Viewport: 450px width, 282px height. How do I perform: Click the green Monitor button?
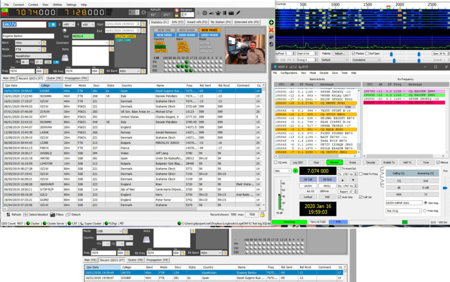[x=334, y=163]
